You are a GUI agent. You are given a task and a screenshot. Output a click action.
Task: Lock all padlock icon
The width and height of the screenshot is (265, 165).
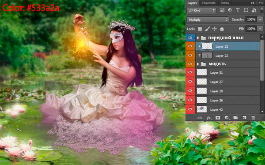pyautogui.click(x=222, y=29)
